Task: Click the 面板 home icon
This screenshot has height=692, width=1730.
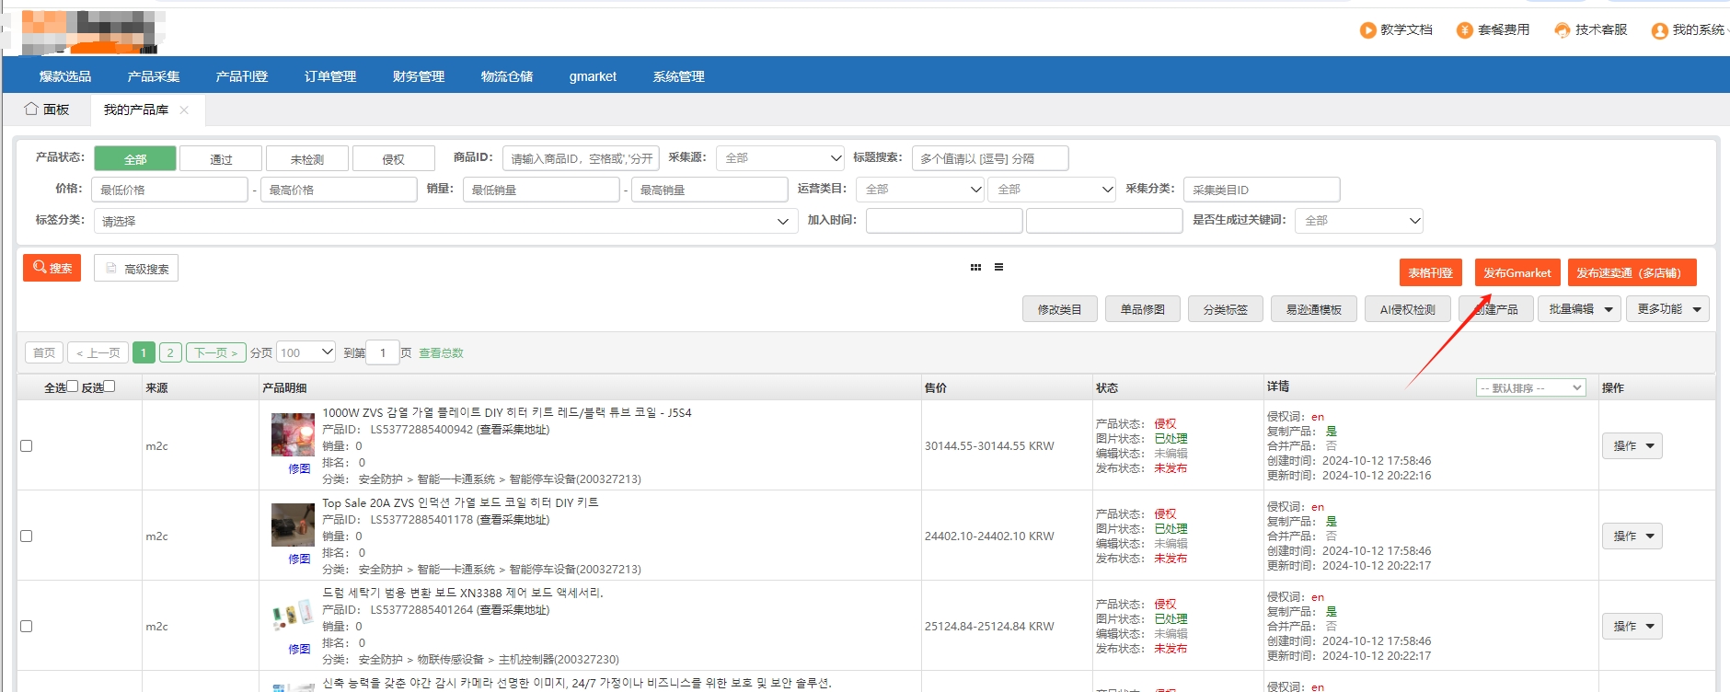Action: point(31,109)
